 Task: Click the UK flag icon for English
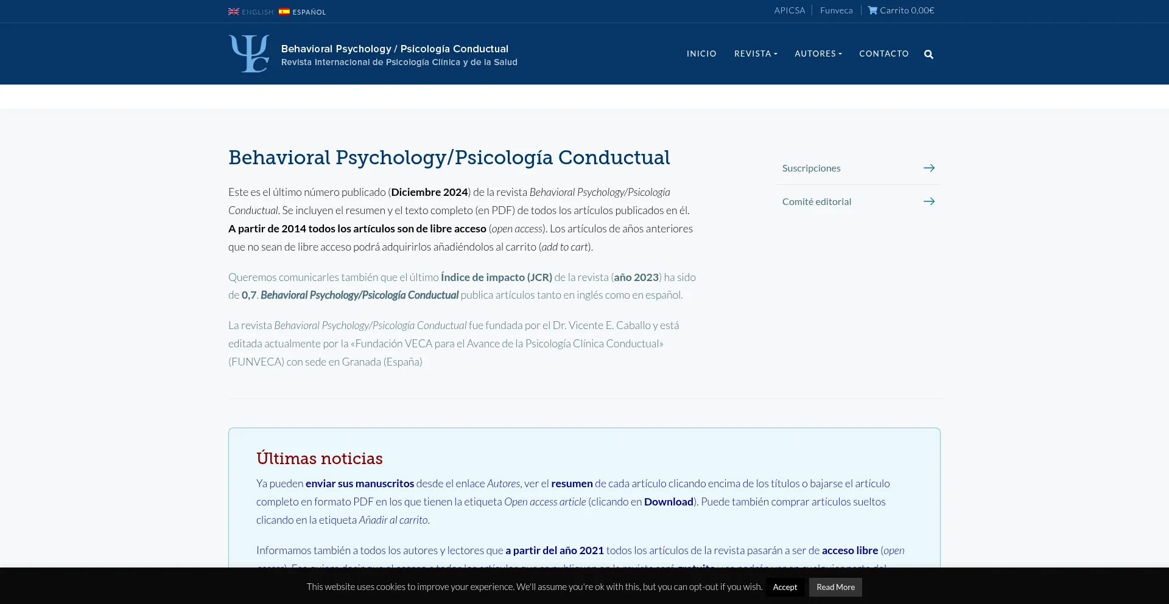[x=234, y=12]
